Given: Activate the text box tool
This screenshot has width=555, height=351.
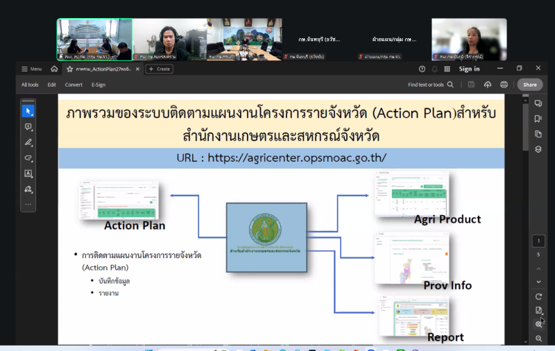Looking at the screenshot, I should [x=28, y=173].
